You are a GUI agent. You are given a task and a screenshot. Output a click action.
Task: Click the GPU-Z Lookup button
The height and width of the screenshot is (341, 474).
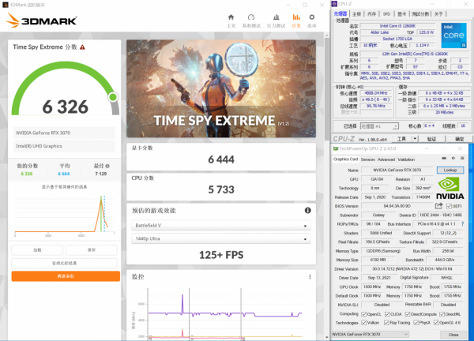point(450,170)
